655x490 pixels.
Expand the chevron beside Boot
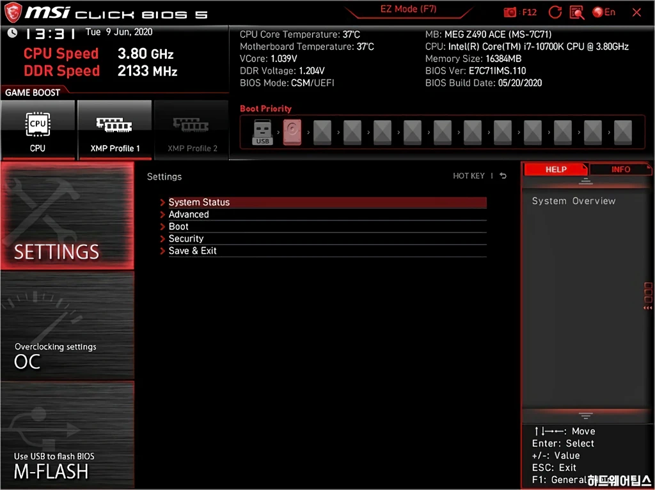(162, 227)
